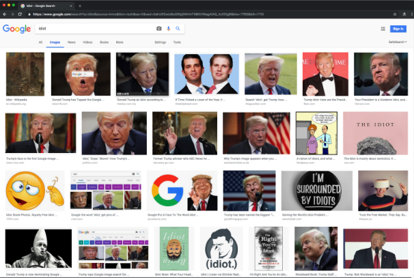Click the Sign in button
Image resolution: width=414 pixels, height=278 pixels.
[398, 29]
